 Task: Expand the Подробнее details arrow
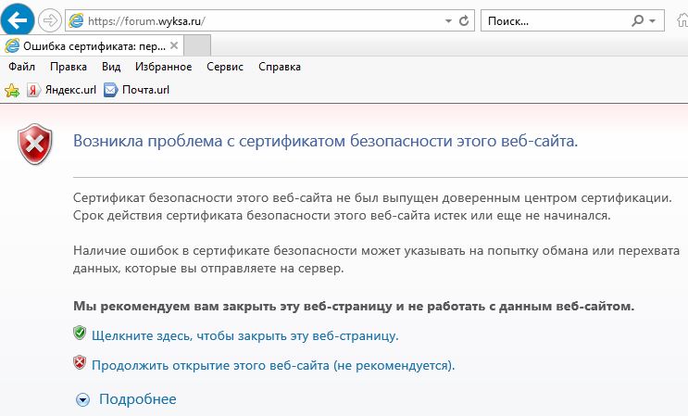(82, 399)
